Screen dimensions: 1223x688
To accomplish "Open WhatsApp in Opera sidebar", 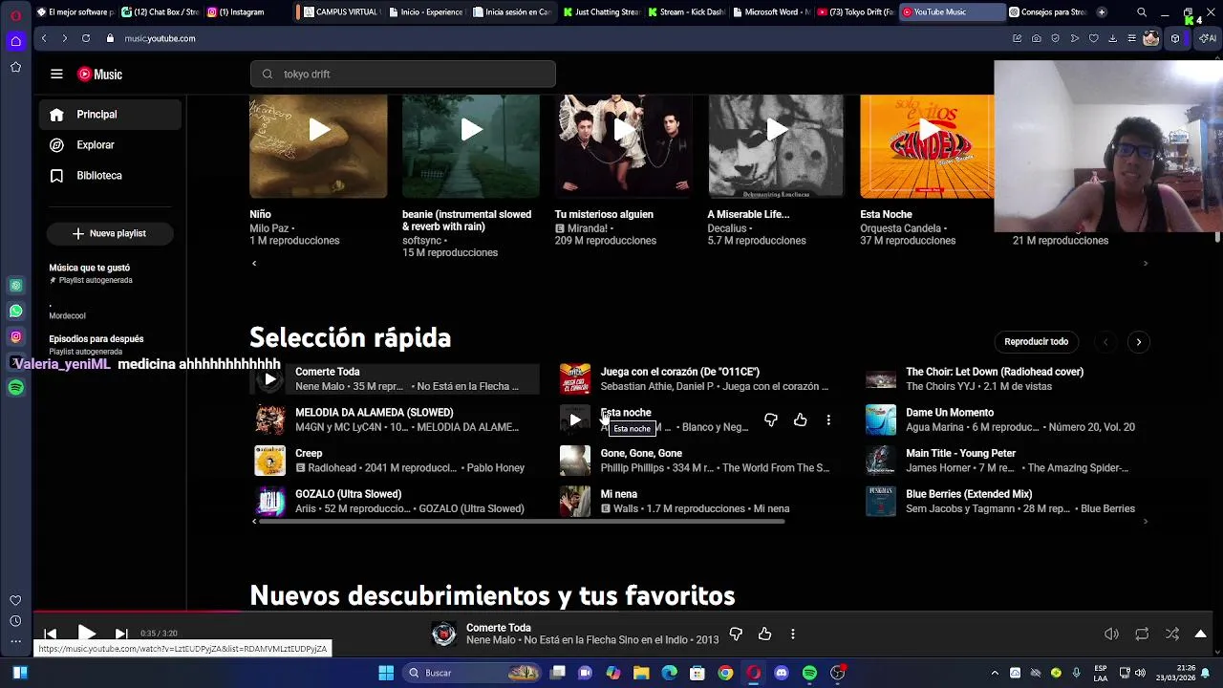I will tap(15, 311).
